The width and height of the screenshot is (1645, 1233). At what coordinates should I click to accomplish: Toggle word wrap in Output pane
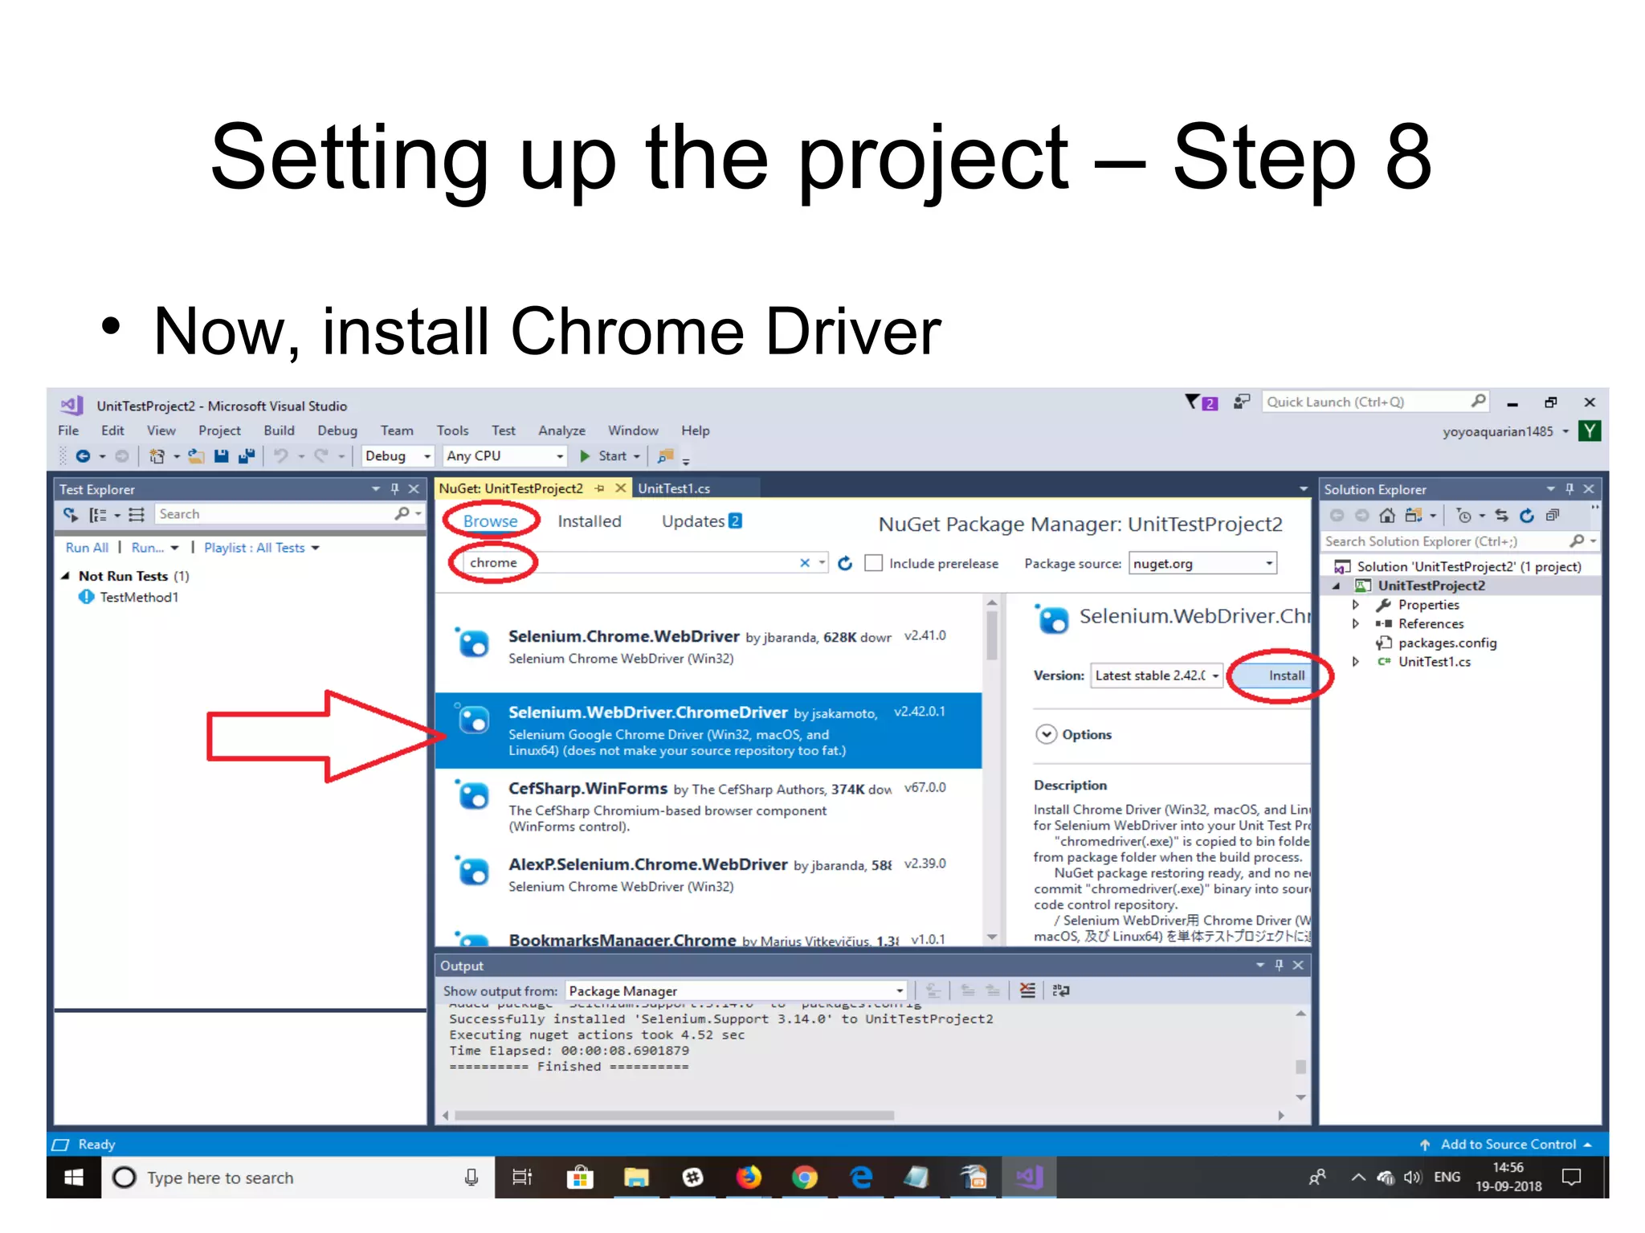(1061, 990)
